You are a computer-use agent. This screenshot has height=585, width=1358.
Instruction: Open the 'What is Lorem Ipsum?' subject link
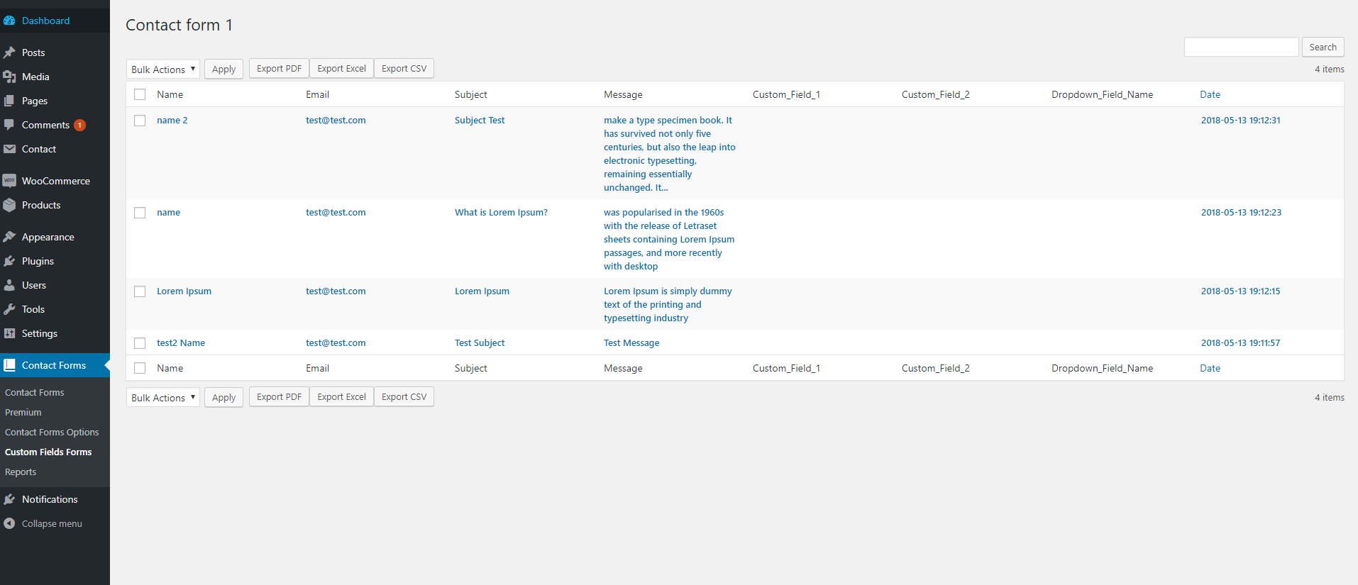click(x=501, y=212)
